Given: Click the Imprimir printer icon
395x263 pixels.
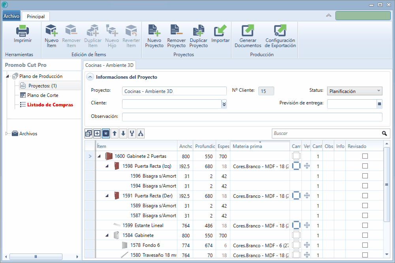Looking at the screenshot, I should click(23, 31).
